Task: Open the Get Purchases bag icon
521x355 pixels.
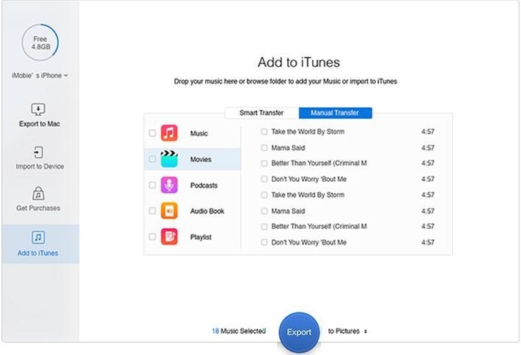Action: pyautogui.click(x=38, y=194)
